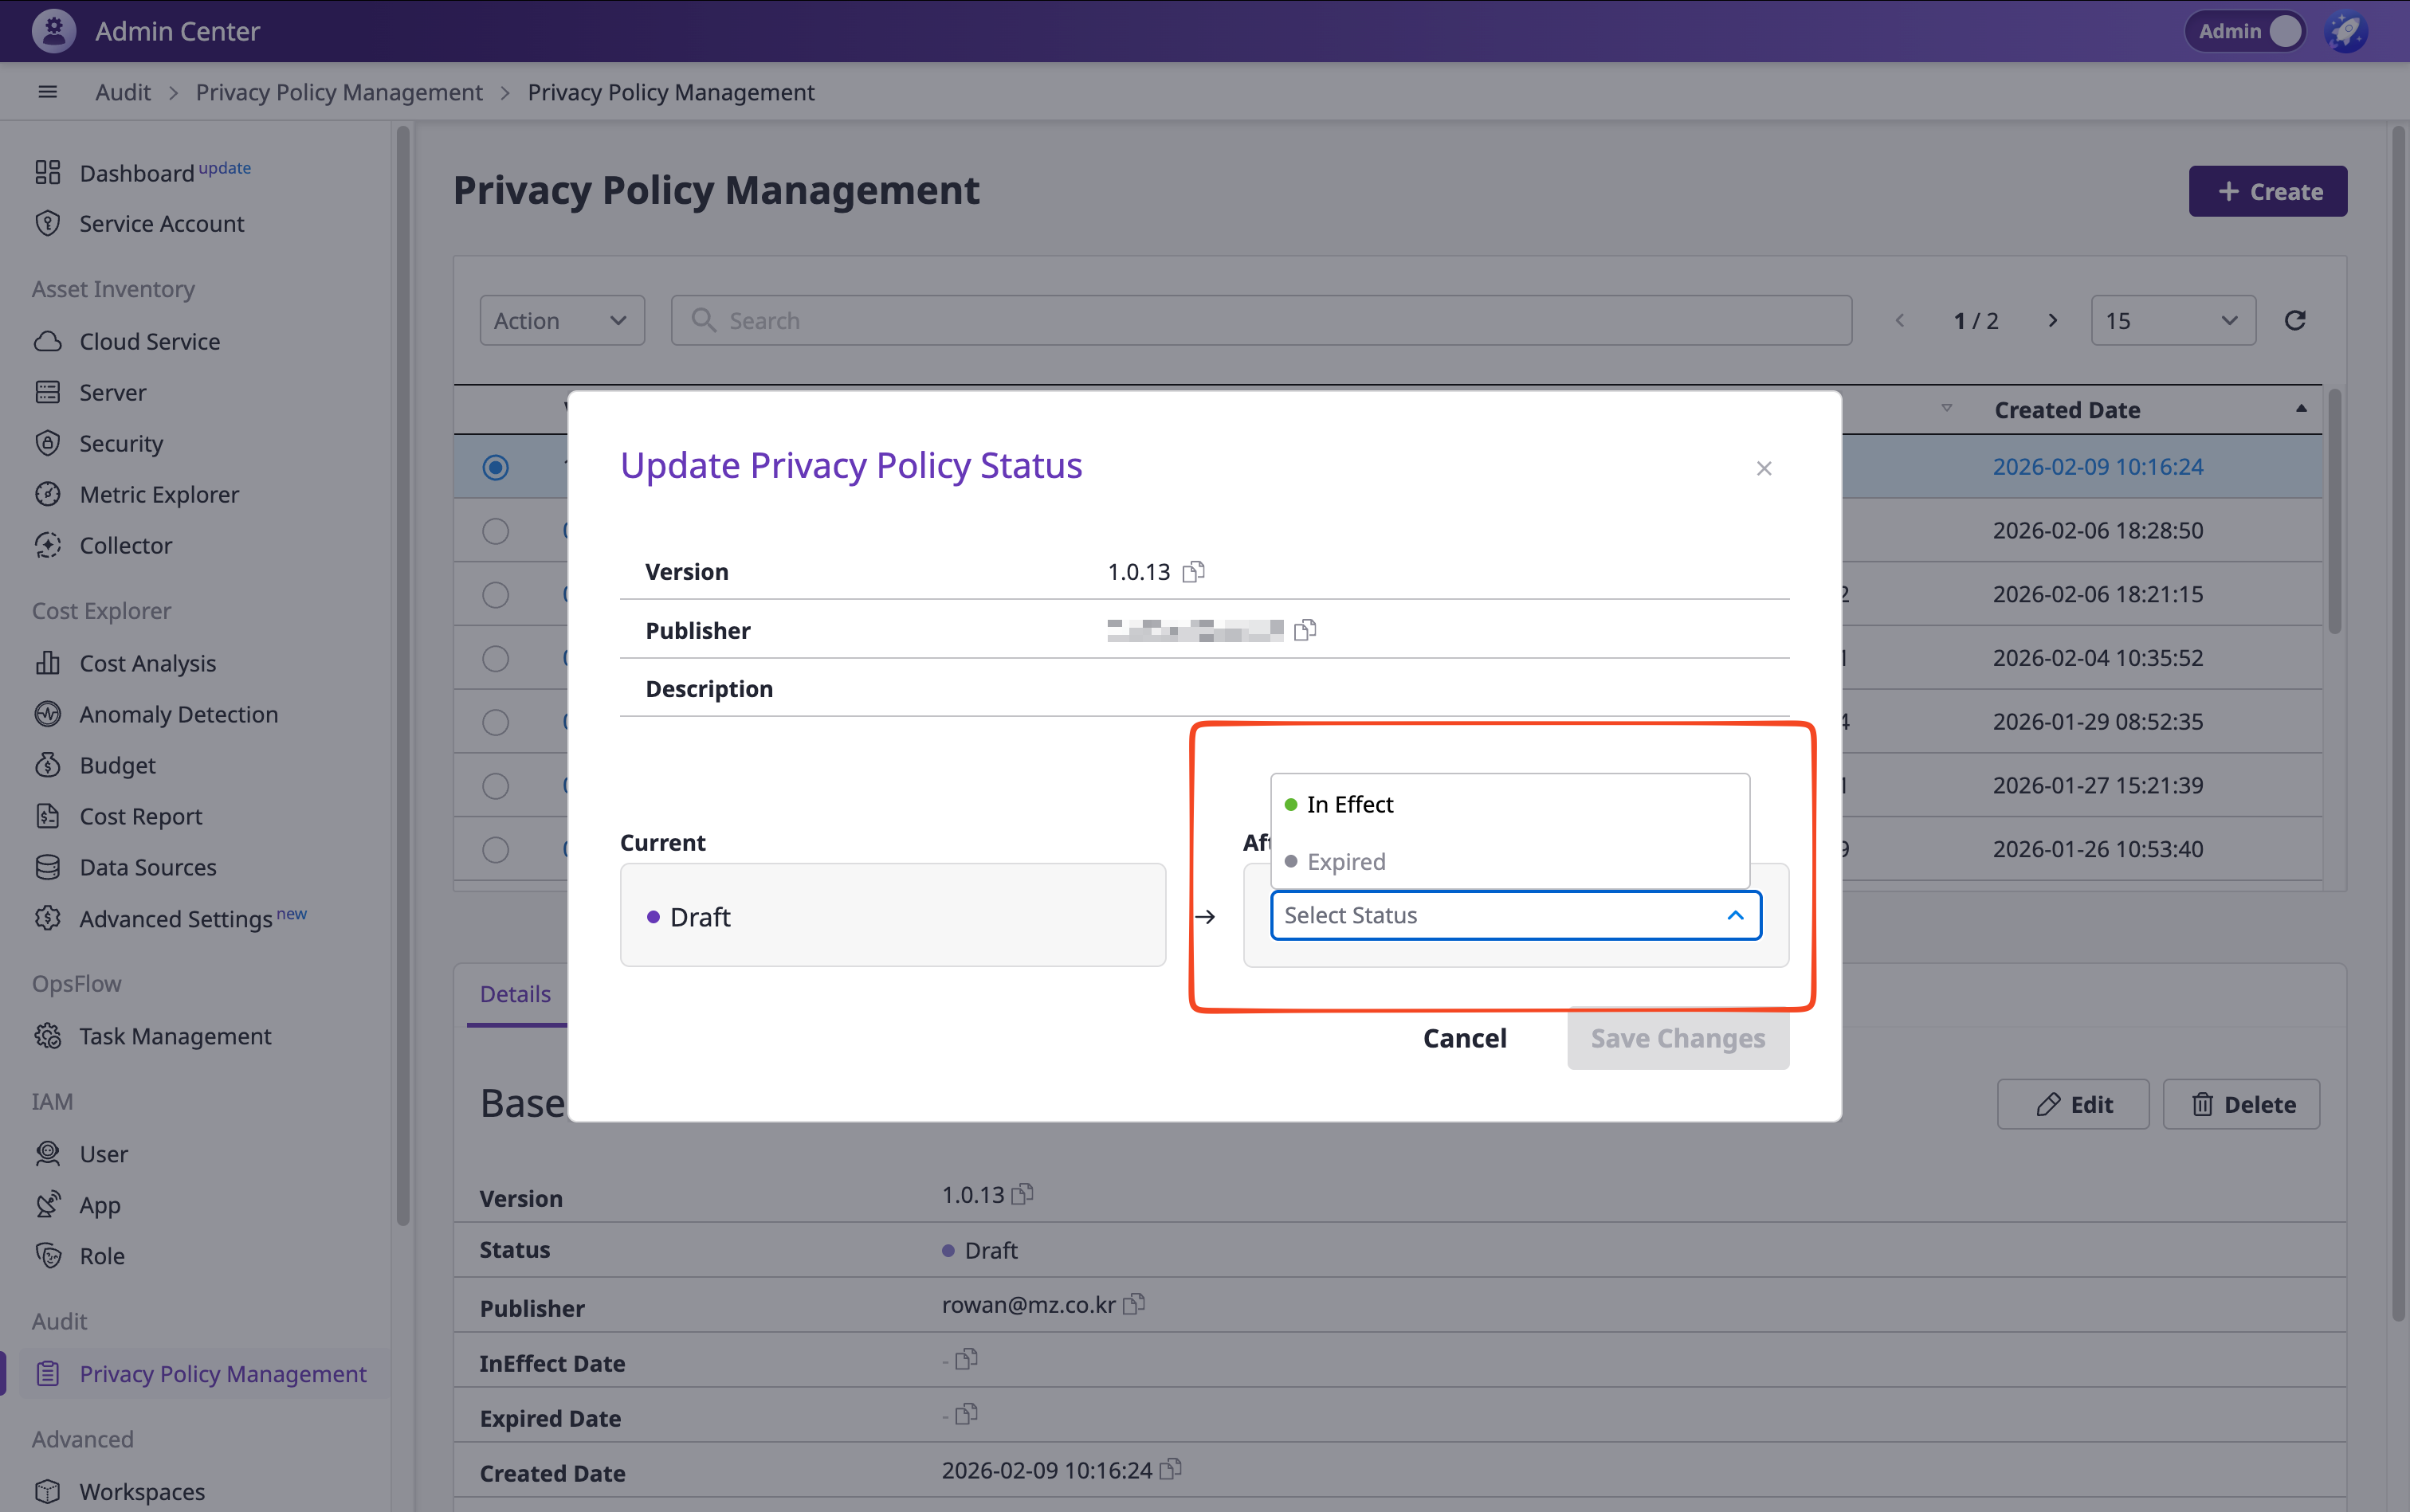Select the radio button for 2026-02-04 10:35:52 row

pos(495,659)
